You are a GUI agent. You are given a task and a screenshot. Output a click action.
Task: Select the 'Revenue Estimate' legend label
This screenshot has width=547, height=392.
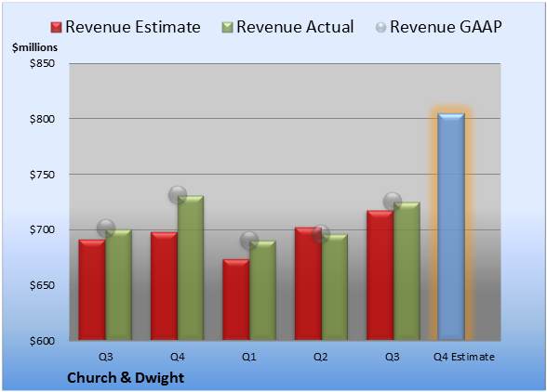coord(133,27)
